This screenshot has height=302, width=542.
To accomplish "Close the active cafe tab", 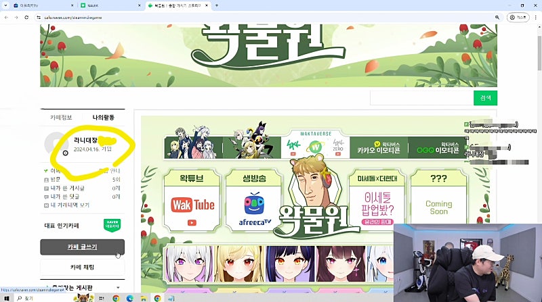I will (x=207, y=5).
